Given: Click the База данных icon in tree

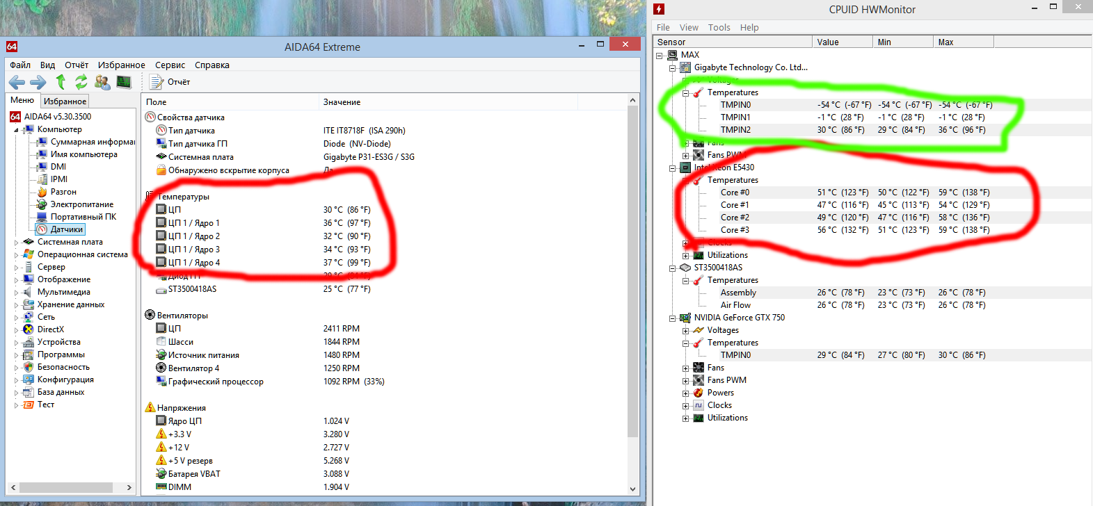Looking at the screenshot, I should (29, 392).
